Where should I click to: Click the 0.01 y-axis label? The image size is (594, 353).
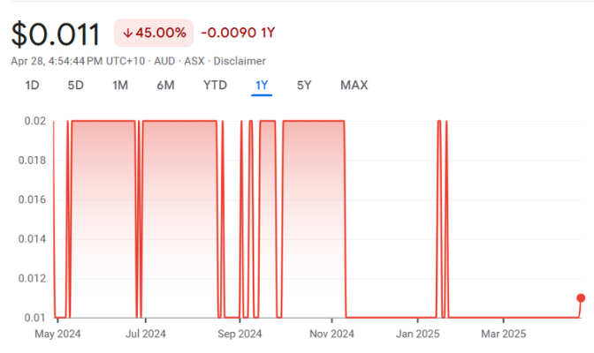coord(35,318)
